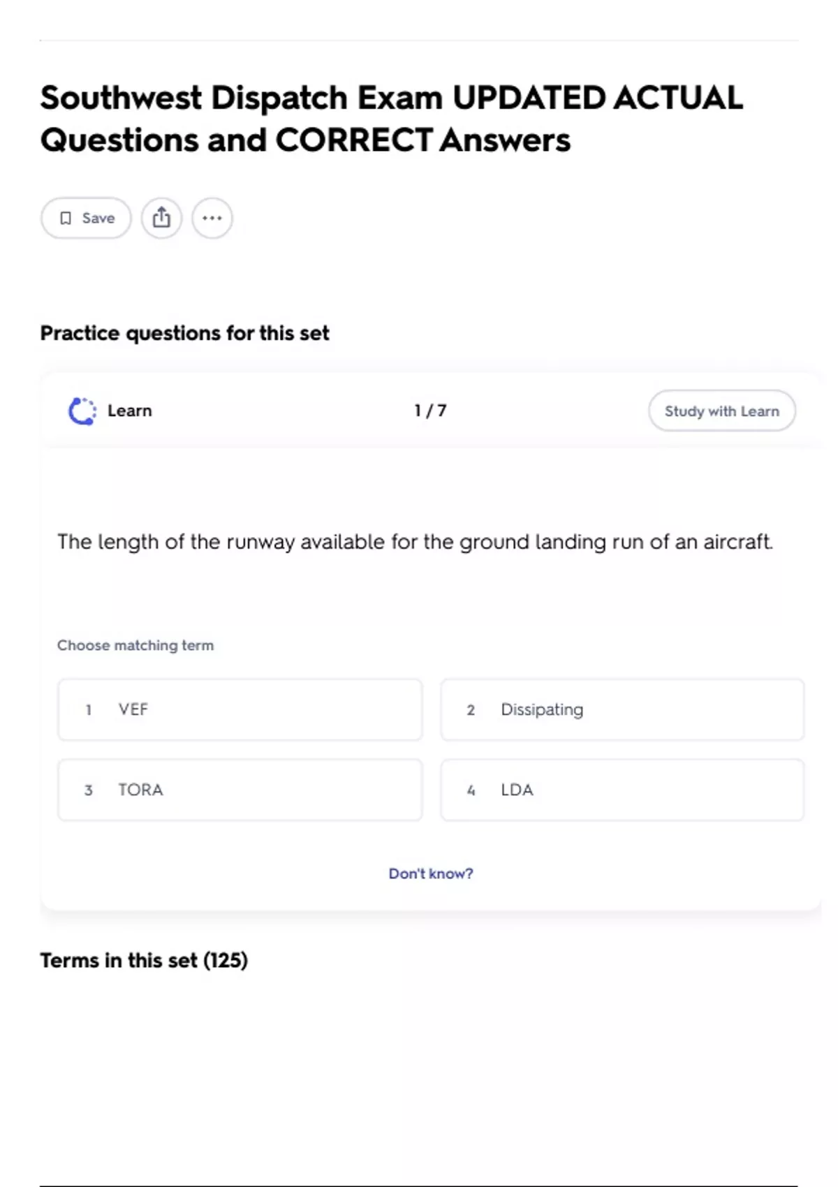
Task: Click the 1 / 7 question counter
Action: click(x=430, y=411)
